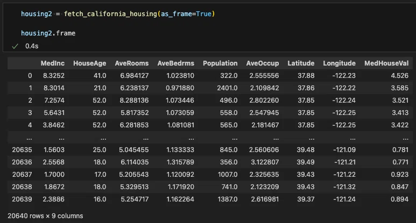The image size is (416, 223).
Task: Click Longitude value -121.09
Action: pos(344,149)
